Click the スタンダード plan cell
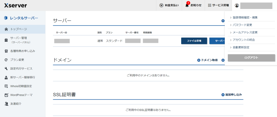Viewport: 277px width, 117px height. click(114, 41)
